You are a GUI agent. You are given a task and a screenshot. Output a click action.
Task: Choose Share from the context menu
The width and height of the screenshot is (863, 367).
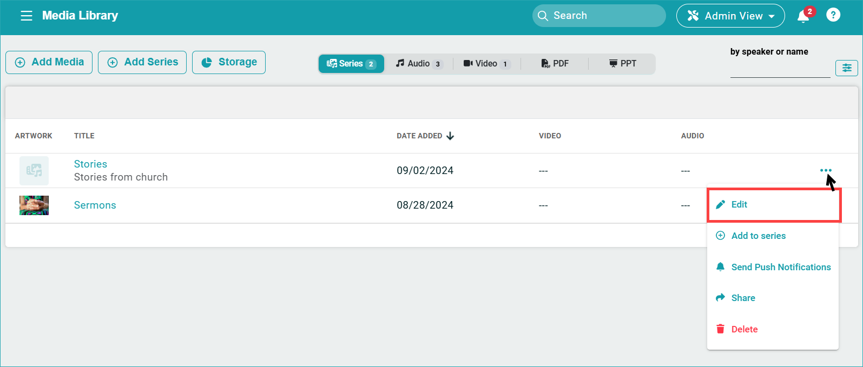pos(743,298)
